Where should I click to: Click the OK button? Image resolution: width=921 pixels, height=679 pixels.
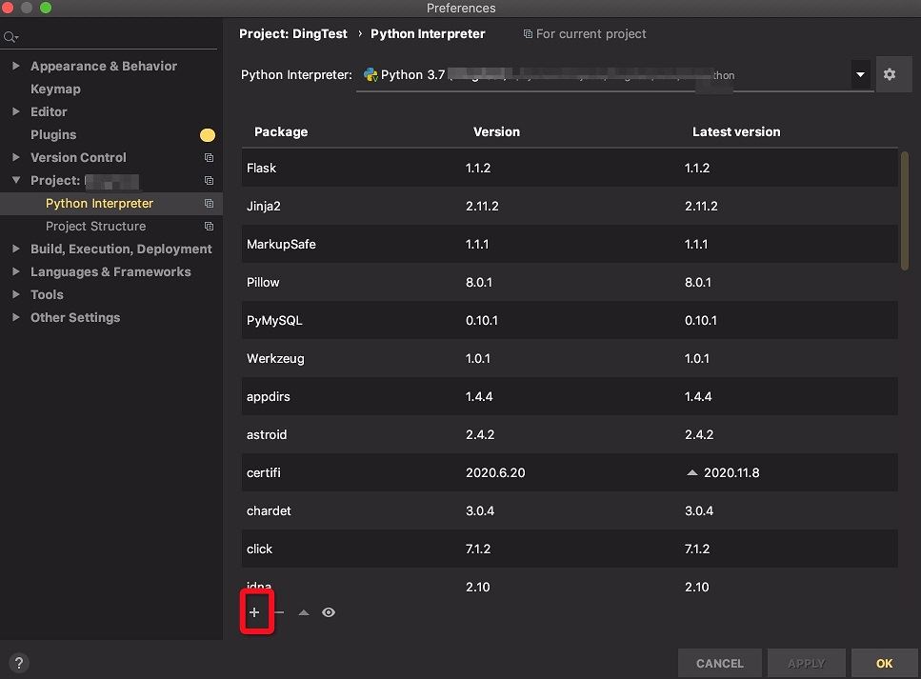(884, 663)
